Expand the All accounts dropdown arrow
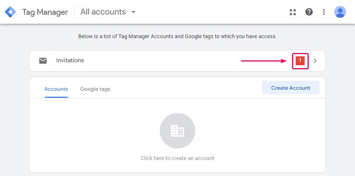The width and height of the screenshot is (355, 176). coord(133,12)
